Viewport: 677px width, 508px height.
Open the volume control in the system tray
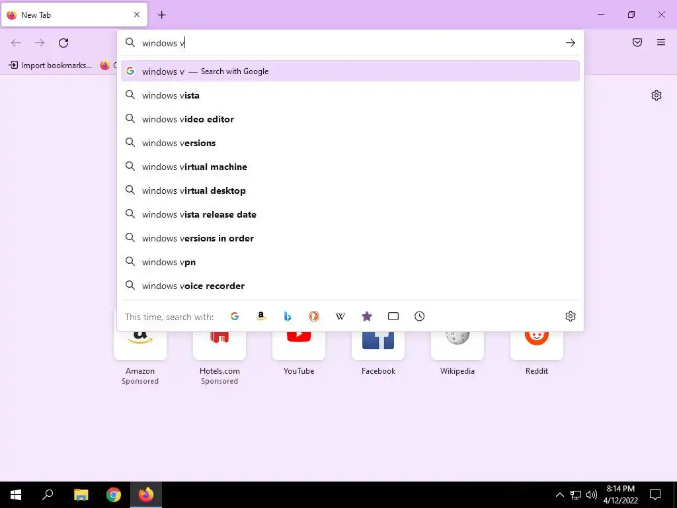[x=592, y=495]
